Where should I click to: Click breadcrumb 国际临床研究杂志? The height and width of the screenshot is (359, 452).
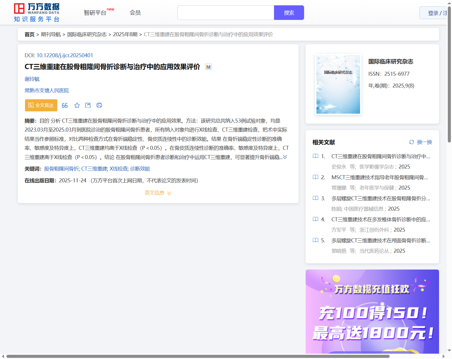coord(87,34)
